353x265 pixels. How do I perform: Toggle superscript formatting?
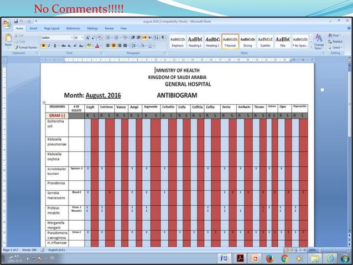(75, 45)
